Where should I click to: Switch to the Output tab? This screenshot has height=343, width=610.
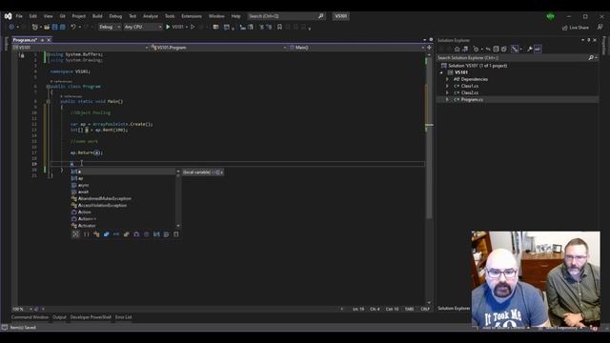point(59,317)
